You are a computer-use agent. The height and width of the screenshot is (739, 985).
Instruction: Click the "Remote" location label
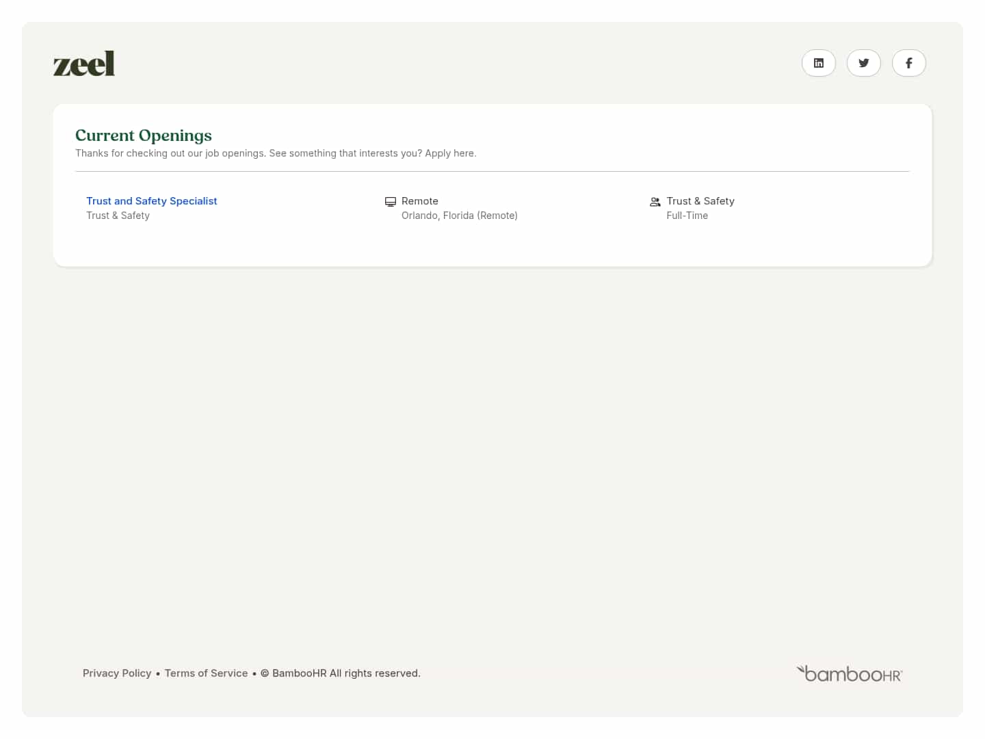[420, 201]
